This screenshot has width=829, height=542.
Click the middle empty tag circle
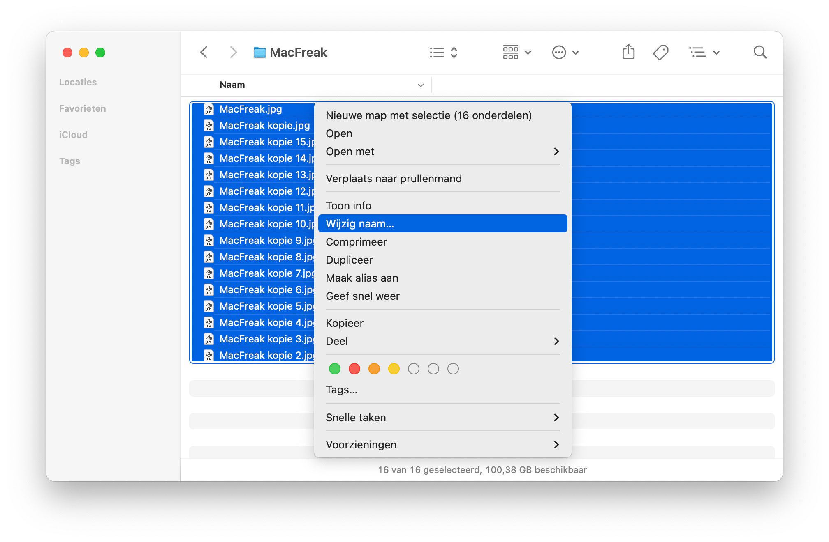click(433, 369)
